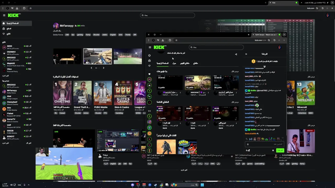Reload page in back browser window
Viewport: 335px width, 188px height.
click(322, 8)
